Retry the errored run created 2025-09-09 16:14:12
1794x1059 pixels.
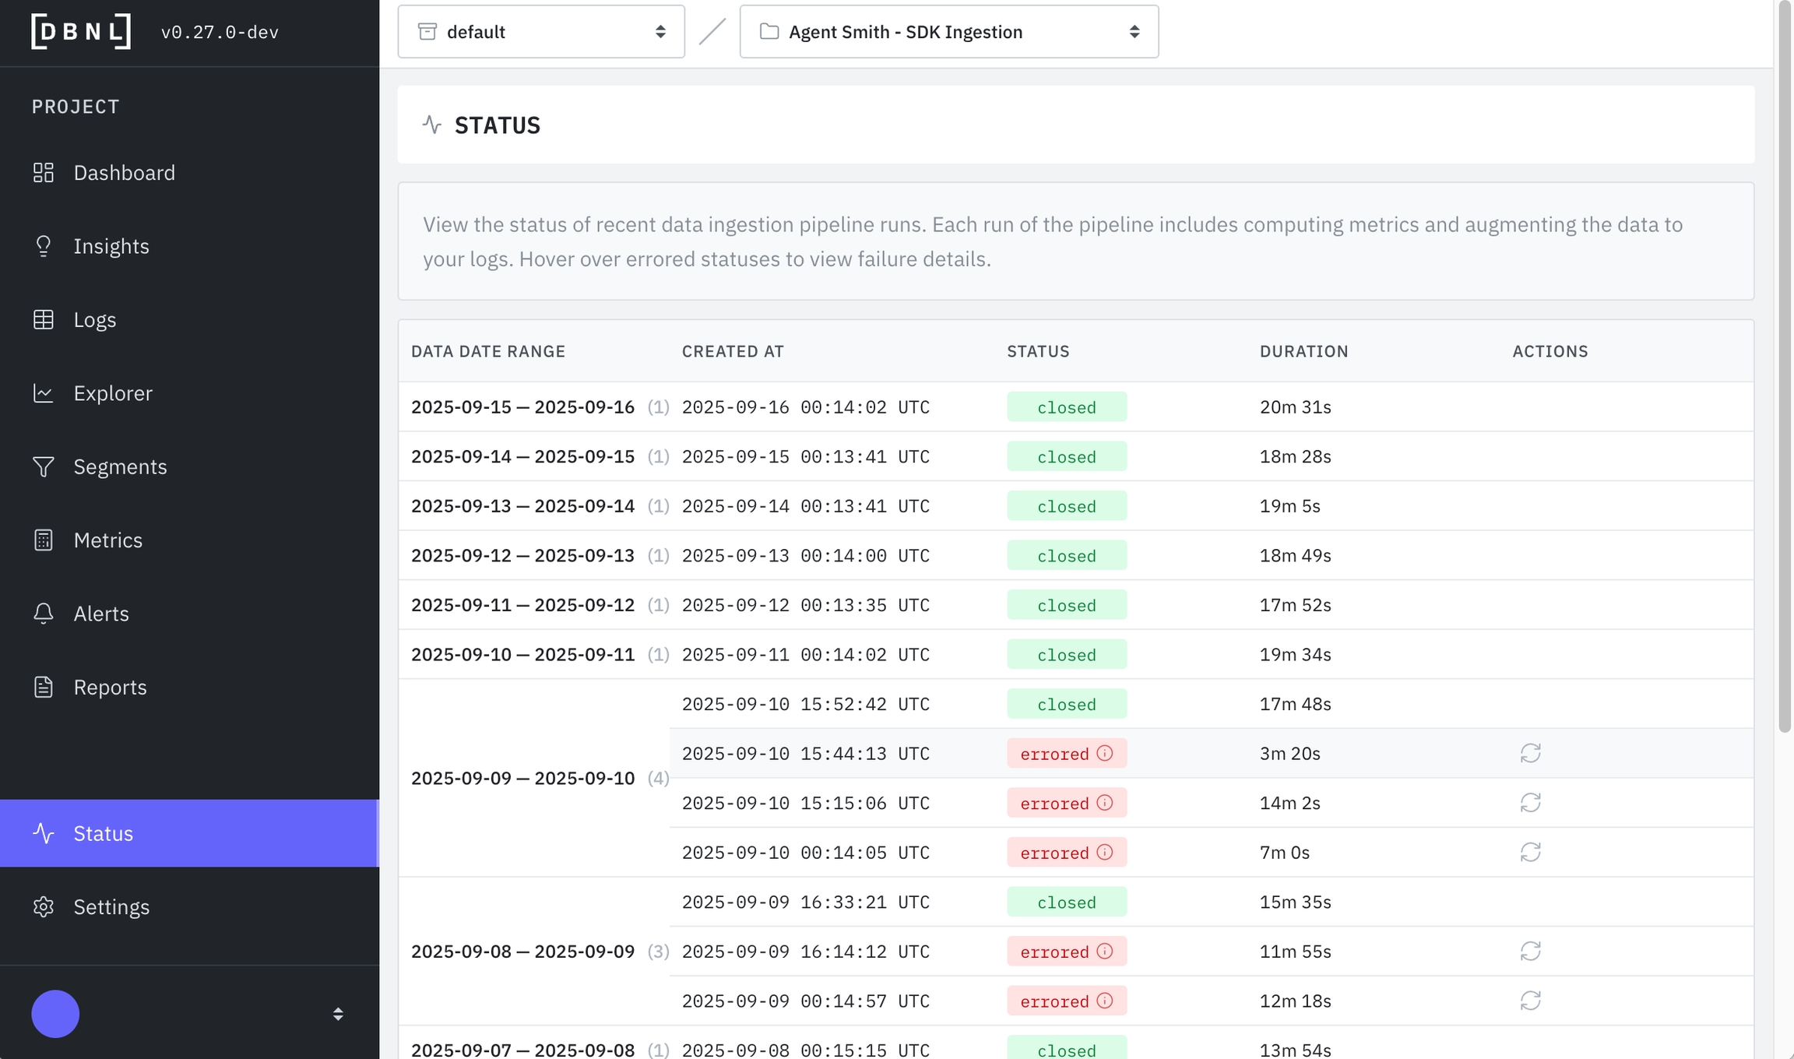pyautogui.click(x=1530, y=951)
